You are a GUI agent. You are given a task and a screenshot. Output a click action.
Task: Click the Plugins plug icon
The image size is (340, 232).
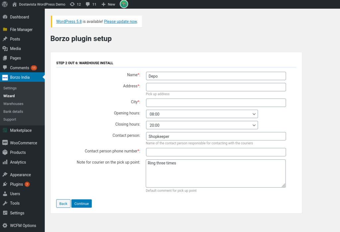pyautogui.click(x=5, y=184)
